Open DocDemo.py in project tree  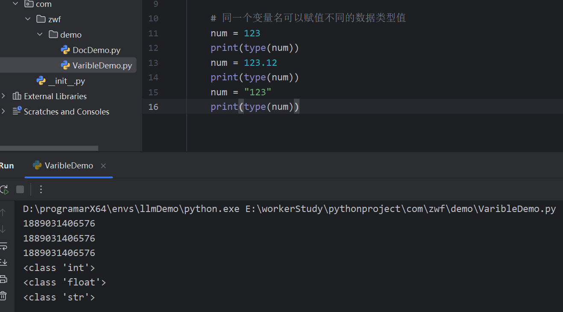(x=97, y=50)
